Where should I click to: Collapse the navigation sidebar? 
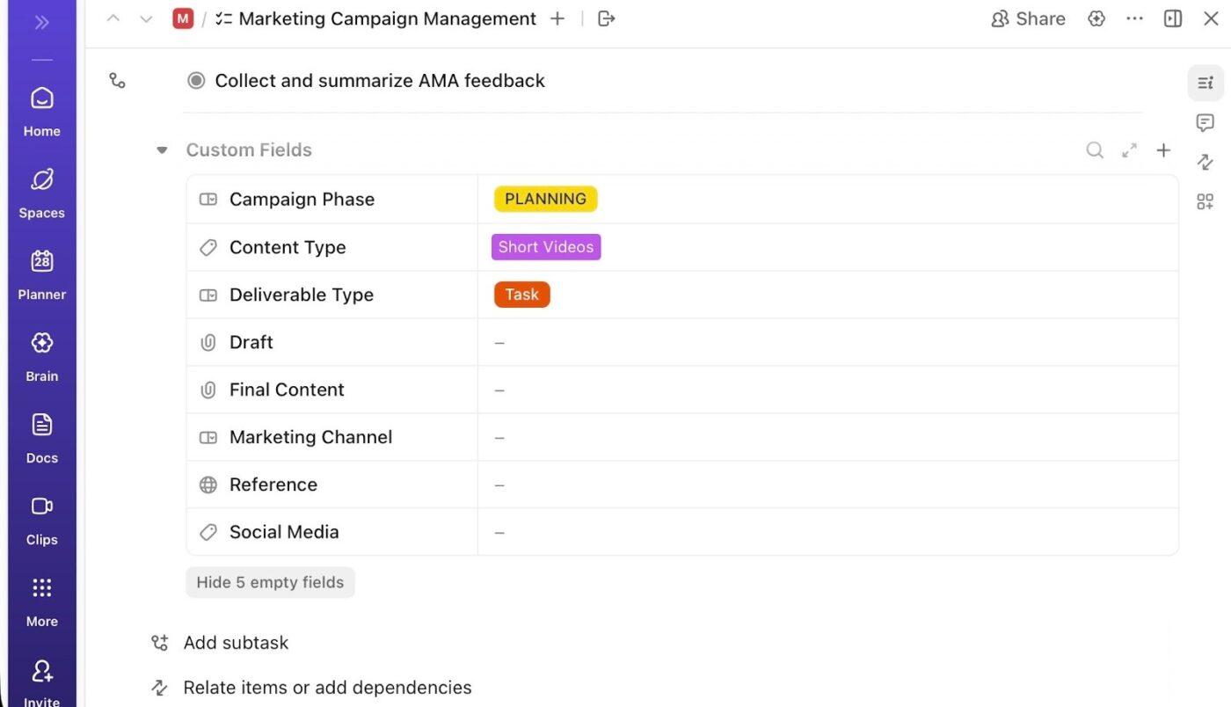pos(41,22)
